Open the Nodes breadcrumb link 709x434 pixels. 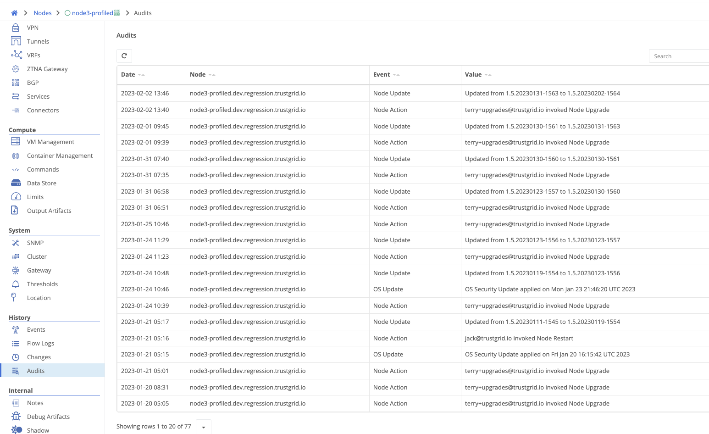[x=43, y=13]
